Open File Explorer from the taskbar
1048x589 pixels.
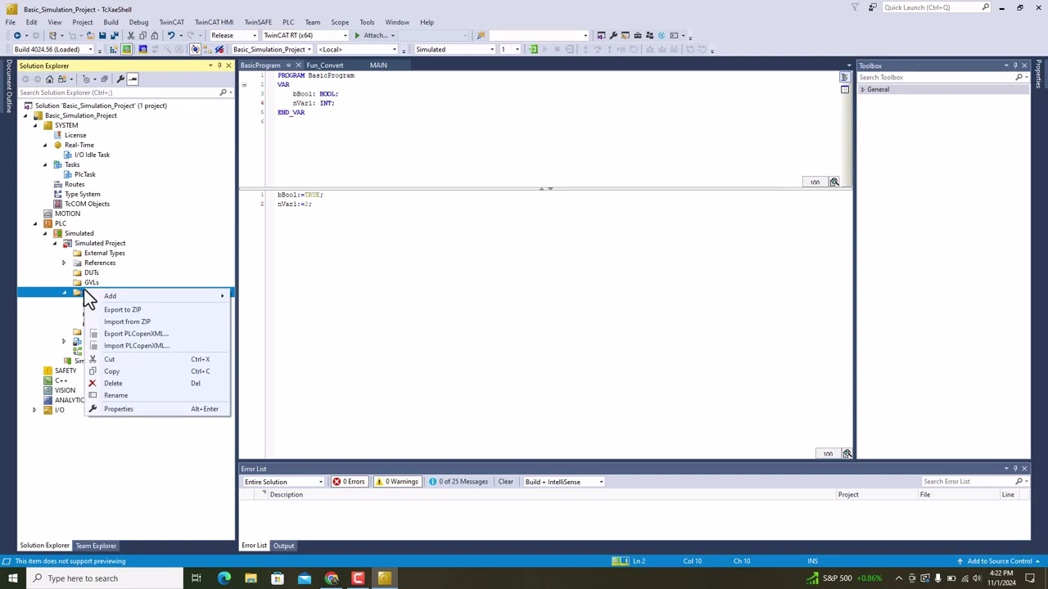(x=251, y=578)
